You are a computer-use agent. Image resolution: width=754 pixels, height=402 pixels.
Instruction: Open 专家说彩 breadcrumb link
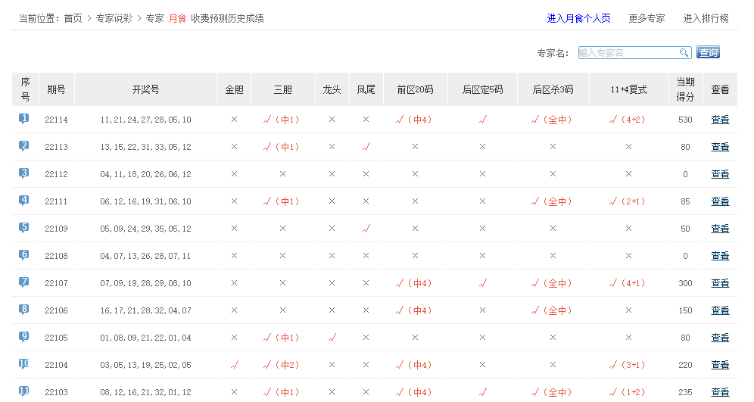point(114,18)
